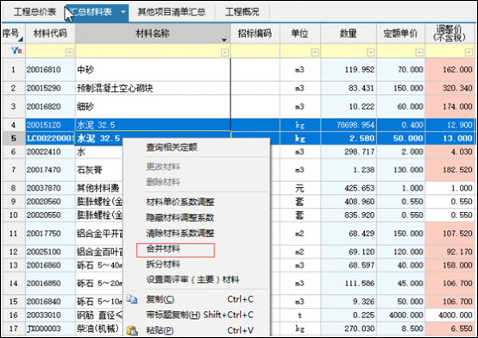
Task: Click the filter funnel icon in filter row
Action: coord(16,51)
